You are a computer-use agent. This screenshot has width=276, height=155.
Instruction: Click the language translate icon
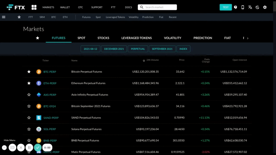(250, 7)
